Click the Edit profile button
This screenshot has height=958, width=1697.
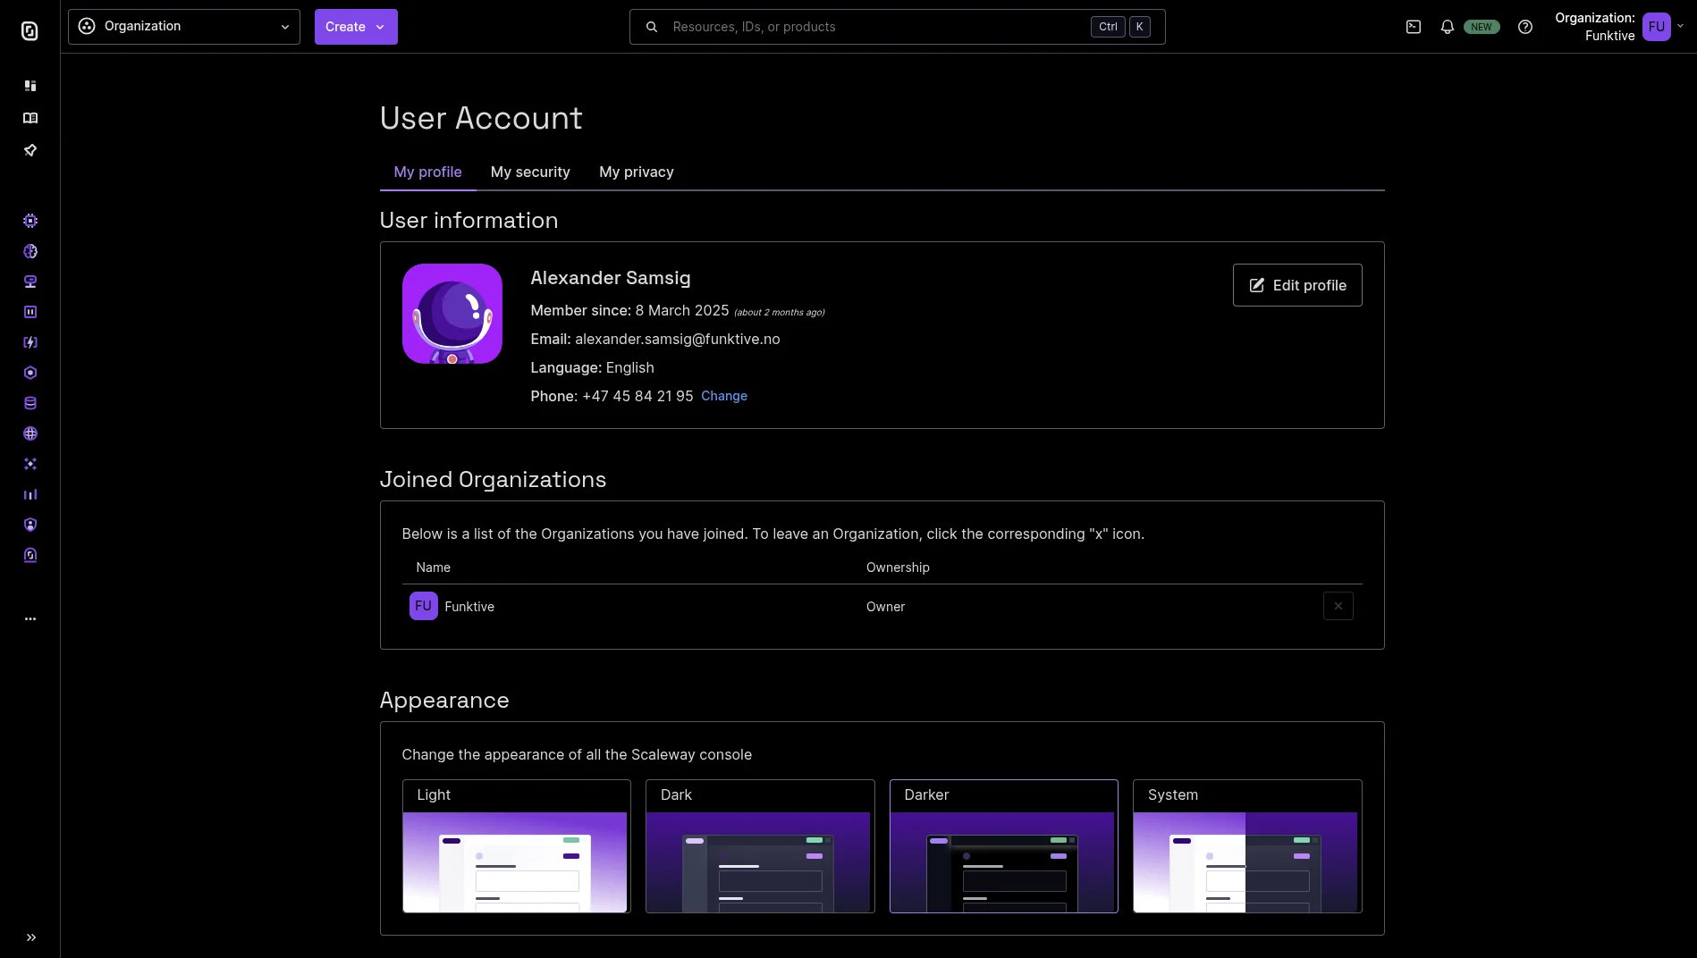pyautogui.click(x=1297, y=285)
